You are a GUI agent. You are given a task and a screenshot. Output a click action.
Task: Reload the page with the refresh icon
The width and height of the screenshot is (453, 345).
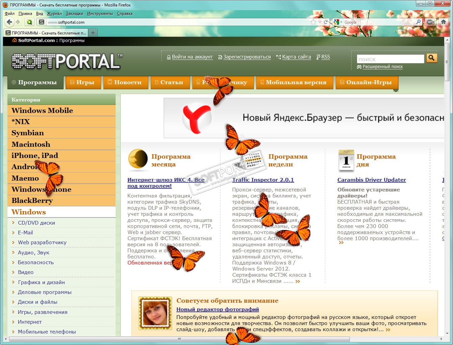(x=326, y=22)
